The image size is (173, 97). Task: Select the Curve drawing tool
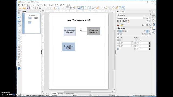click(x=19, y=39)
